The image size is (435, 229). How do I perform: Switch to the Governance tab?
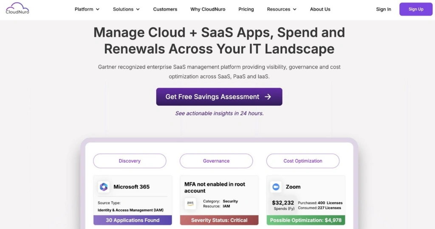pos(216,161)
